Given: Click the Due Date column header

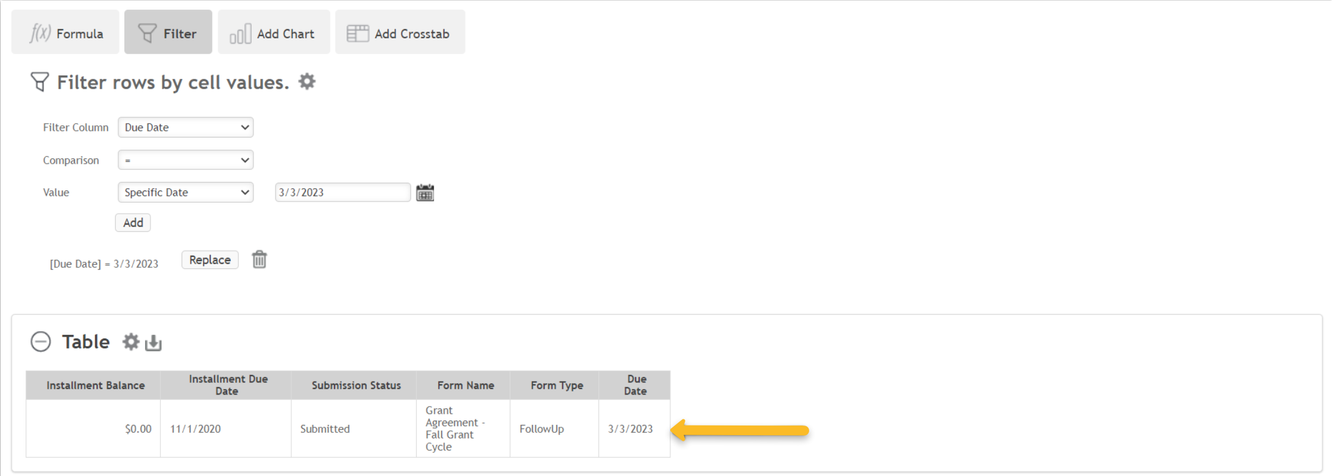Looking at the screenshot, I should 634,385.
